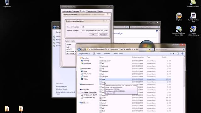
Task: Switch to Erweitert tab in Systemeigenschaften
Action: (x=83, y=11)
